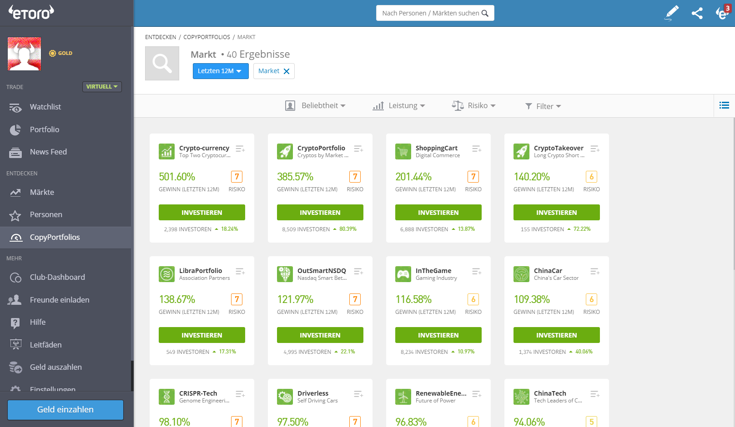Open notifications icon with badge 3
735x427 pixels.
[722, 12]
